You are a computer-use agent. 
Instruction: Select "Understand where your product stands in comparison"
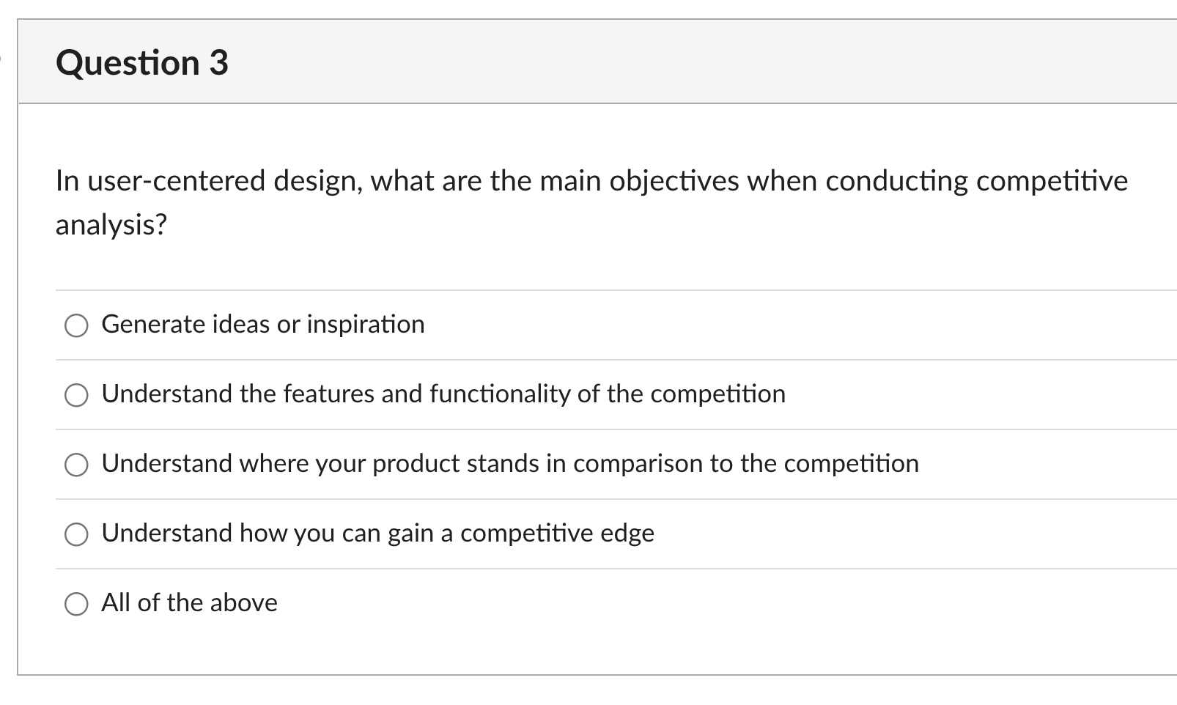coord(76,464)
